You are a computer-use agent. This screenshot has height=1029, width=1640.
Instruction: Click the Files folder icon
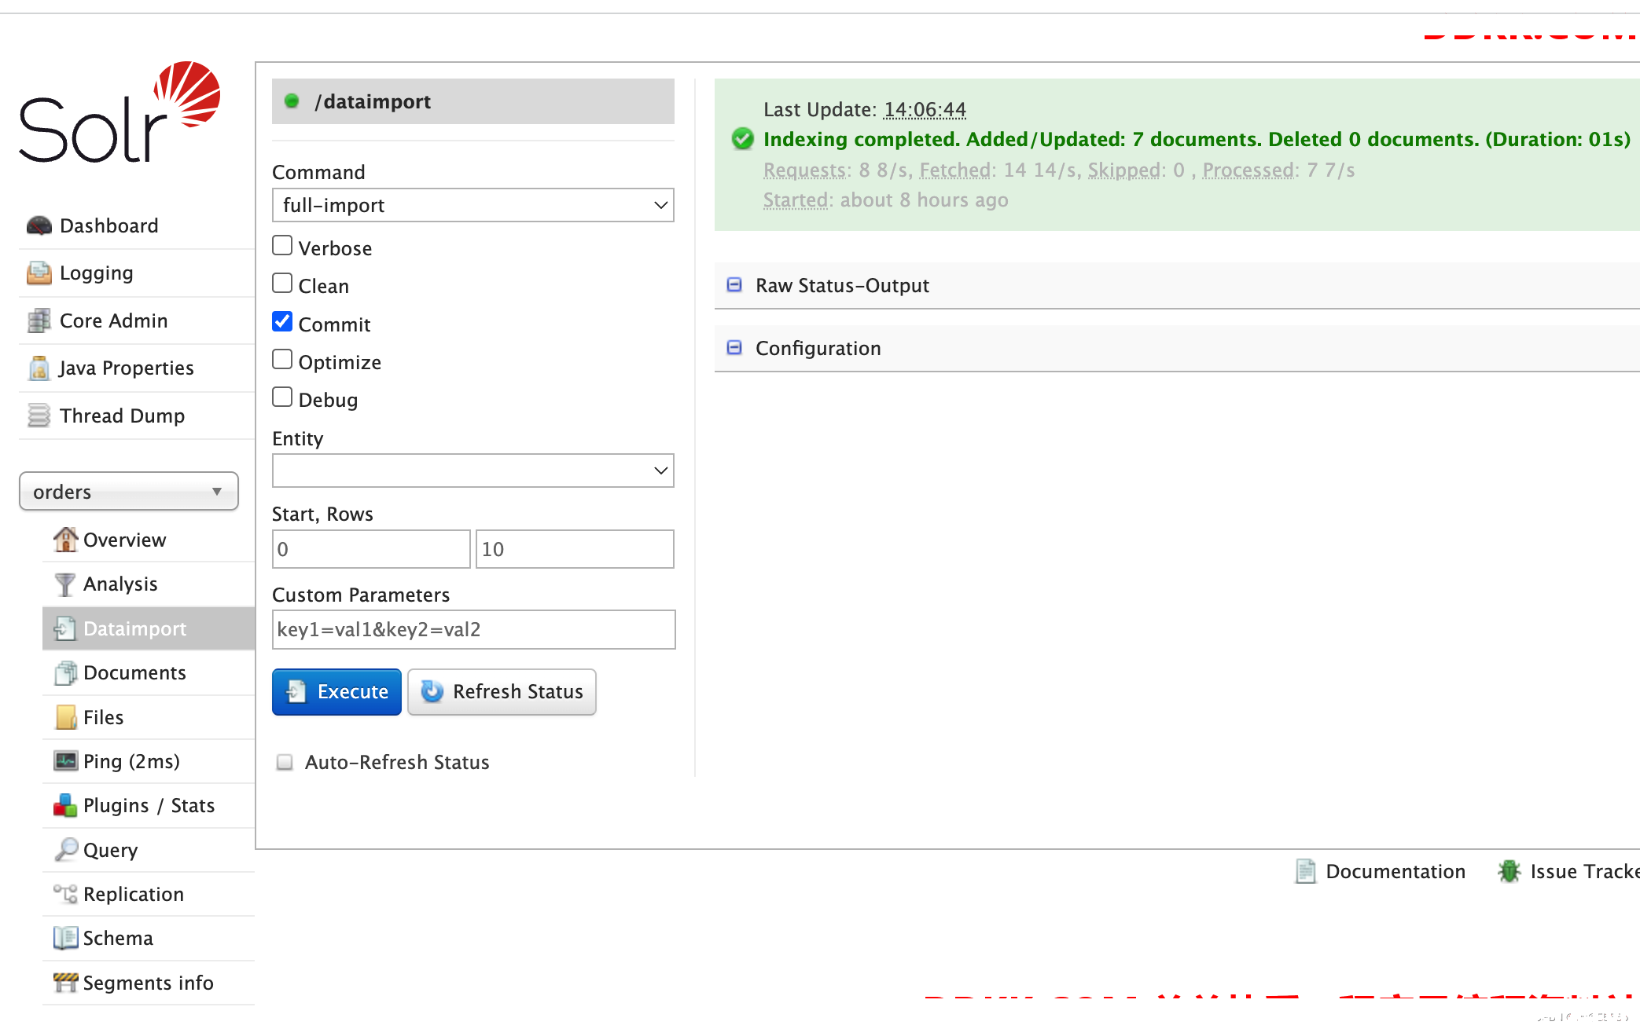point(66,717)
